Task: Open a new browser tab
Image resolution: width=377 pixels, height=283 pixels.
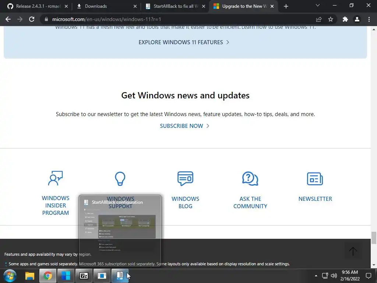Action: 286,7
